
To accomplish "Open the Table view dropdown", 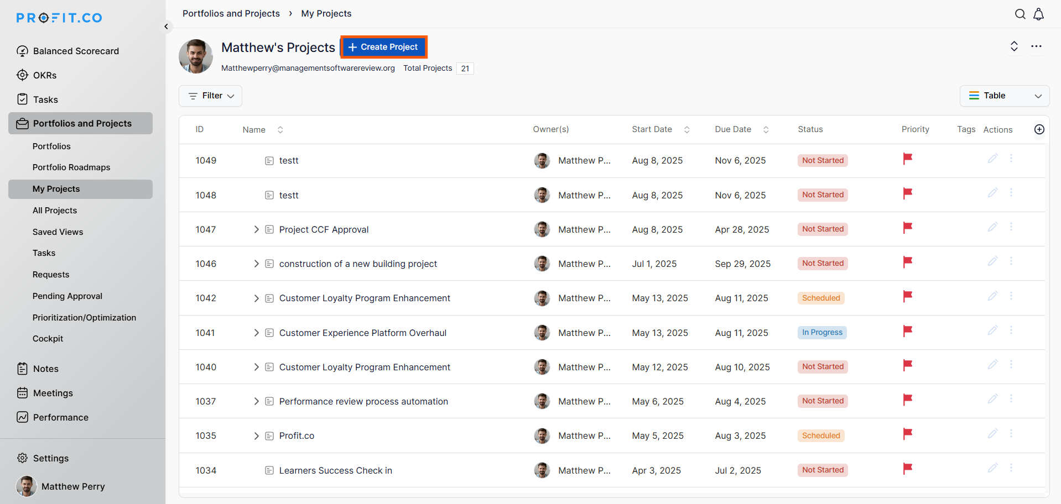I will pyautogui.click(x=1004, y=96).
